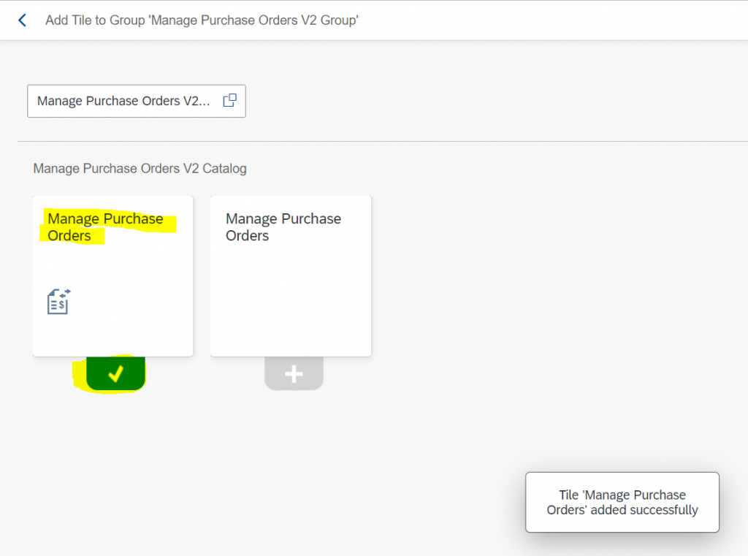
Task: Click the 'Add Tile to Group' page title
Action: (x=202, y=20)
